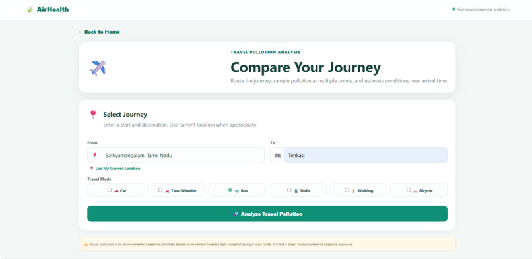The image size is (532, 259).
Task: Select the Car travel mode radio button
Action: 110,190
